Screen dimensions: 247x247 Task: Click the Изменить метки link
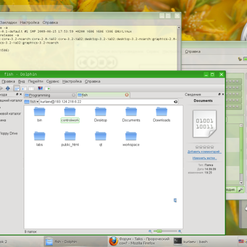(204, 158)
